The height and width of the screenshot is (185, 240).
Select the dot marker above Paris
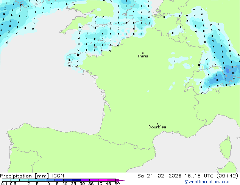pyautogui.click(x=143, y=53)
